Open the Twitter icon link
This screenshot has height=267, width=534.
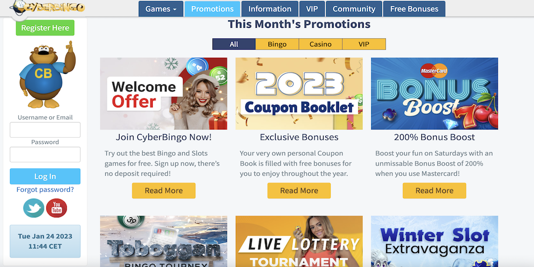click(x=34, y=208)
